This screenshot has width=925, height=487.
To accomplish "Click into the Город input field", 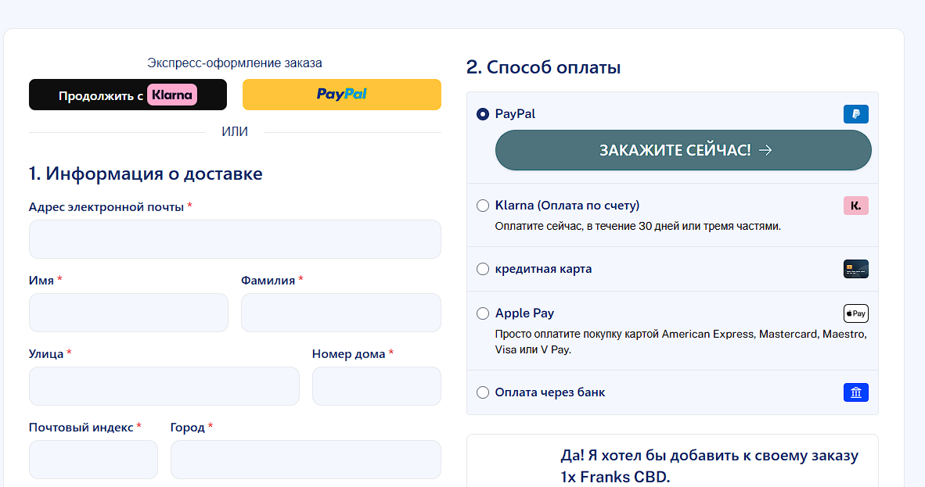I will click(305, 460).
